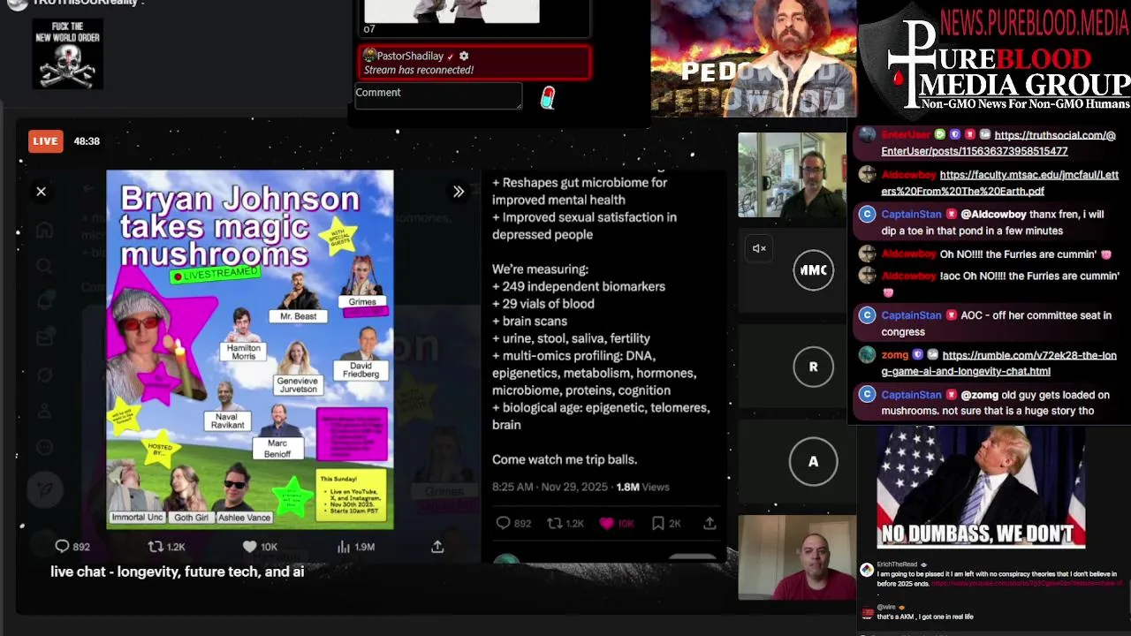The image size is (1131, 636).
Task: Select the A participant avatar
Action: (813, 461)
